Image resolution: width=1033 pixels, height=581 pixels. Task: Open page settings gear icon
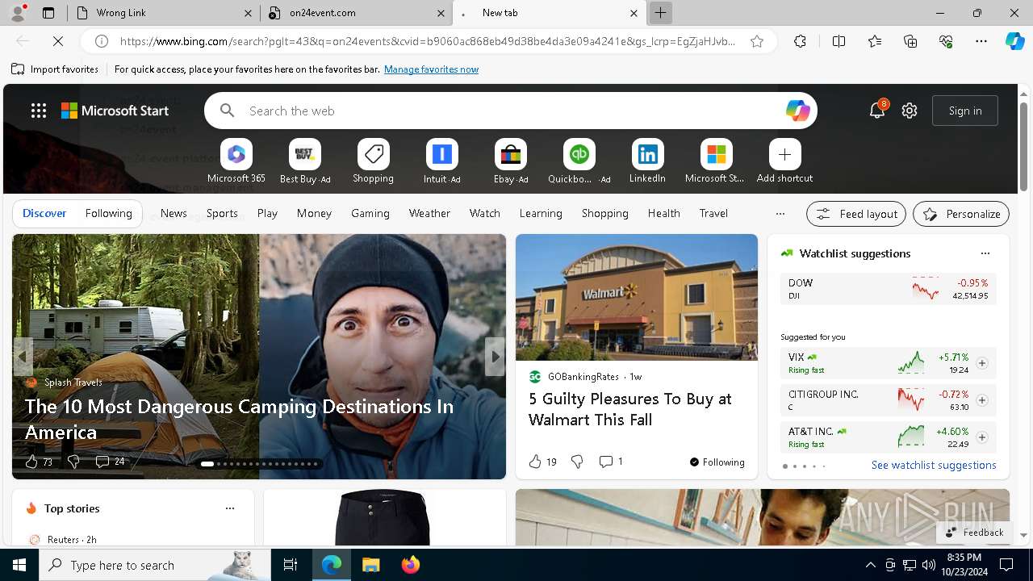[x=910, y=111]
